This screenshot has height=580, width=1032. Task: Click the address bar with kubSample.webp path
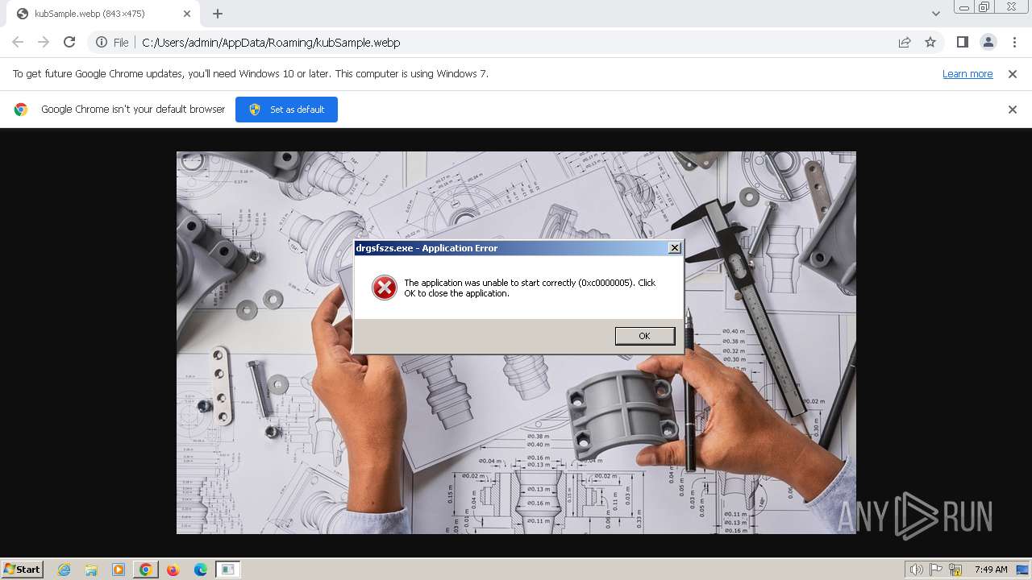516,43
